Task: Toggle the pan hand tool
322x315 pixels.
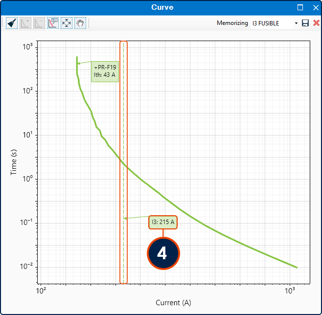Action: tap(80, 23)
